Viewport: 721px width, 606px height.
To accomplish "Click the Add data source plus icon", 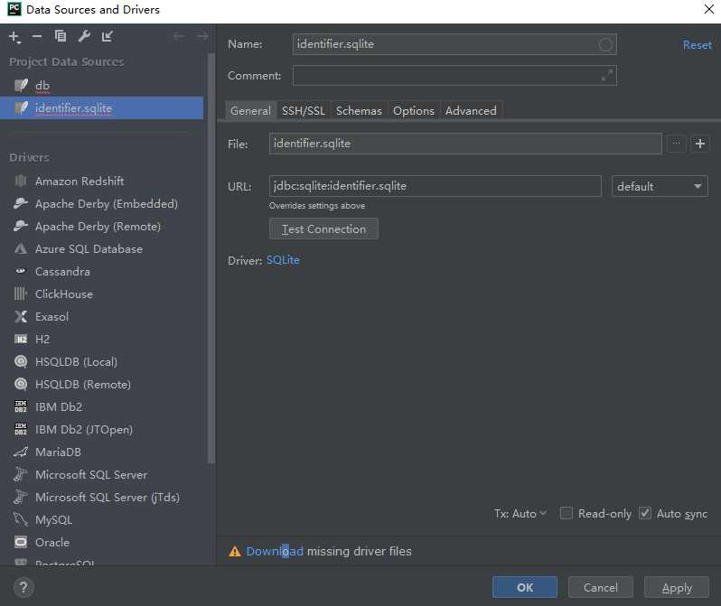I will click(14, 37).
